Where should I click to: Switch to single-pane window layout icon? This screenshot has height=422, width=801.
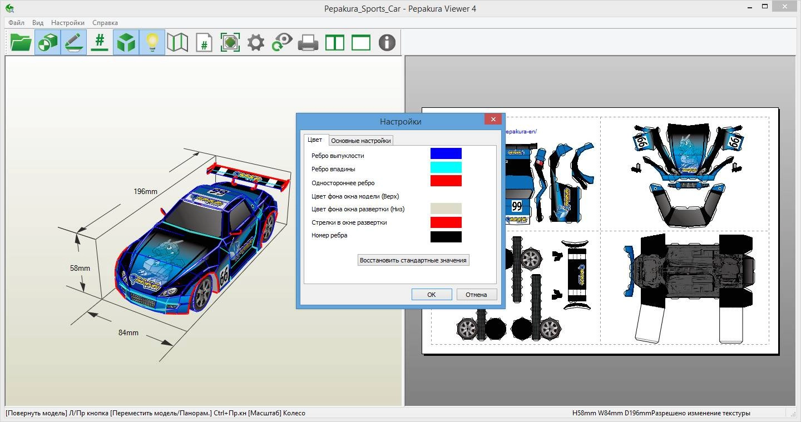pos(361,42)
